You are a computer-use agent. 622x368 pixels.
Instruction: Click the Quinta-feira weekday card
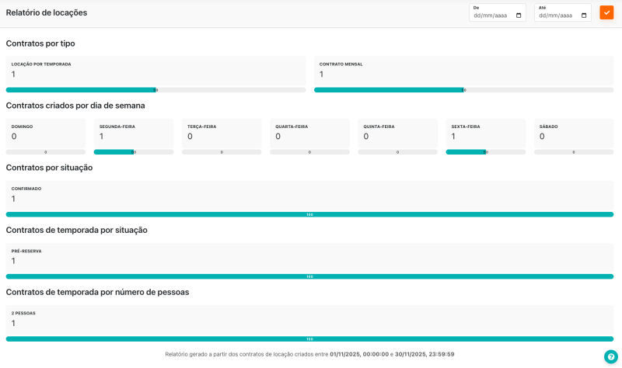click(397, 132)
